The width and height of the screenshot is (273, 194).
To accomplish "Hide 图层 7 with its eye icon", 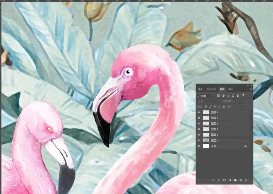I will [199, 129].
